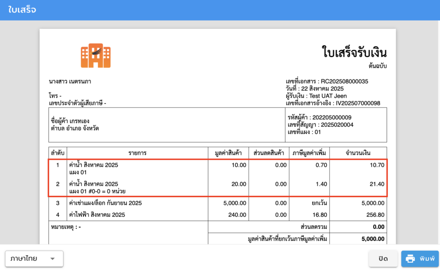Open the ภาษาไทย language dropdown
The width and height of the screenshot is (440, 273).
click(34, 258)
